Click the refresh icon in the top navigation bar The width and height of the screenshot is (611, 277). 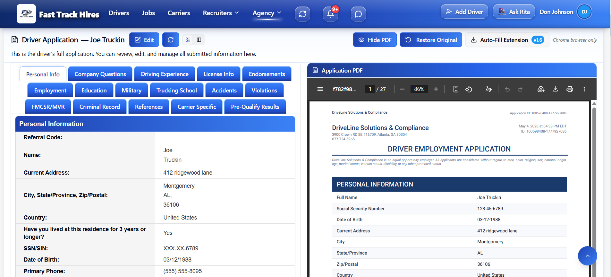click(x=302, y=14)
